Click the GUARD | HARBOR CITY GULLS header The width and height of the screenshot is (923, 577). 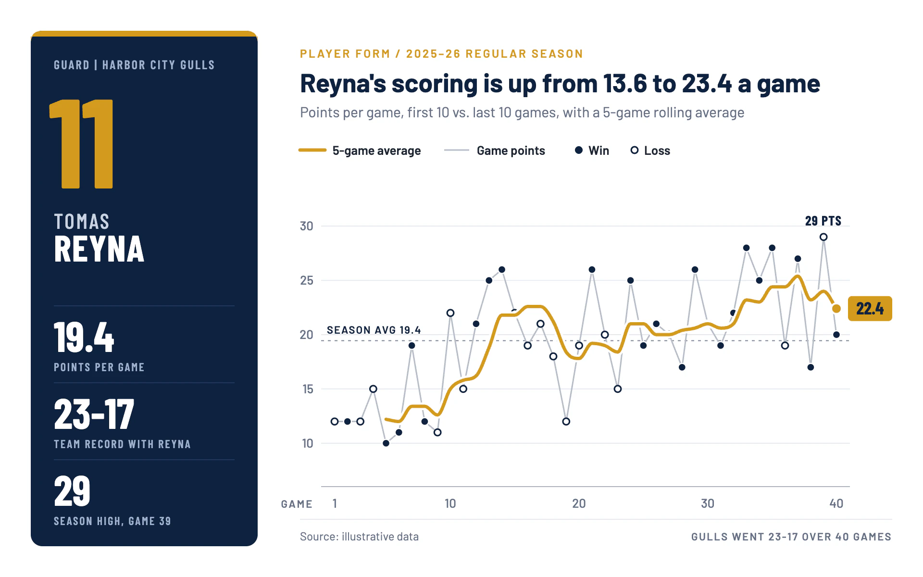click(134, 65)
